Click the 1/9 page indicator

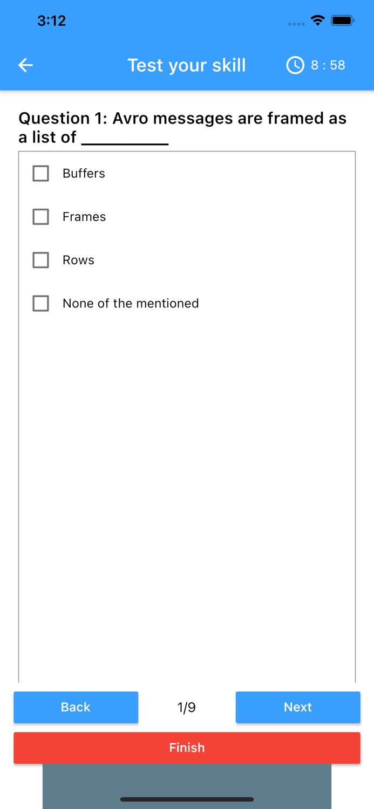pyautogui.click(x=187, y=708)
